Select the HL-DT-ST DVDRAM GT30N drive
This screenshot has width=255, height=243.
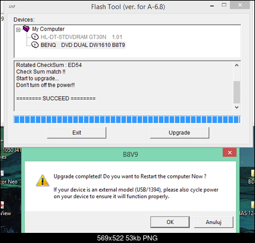(81, 37)
